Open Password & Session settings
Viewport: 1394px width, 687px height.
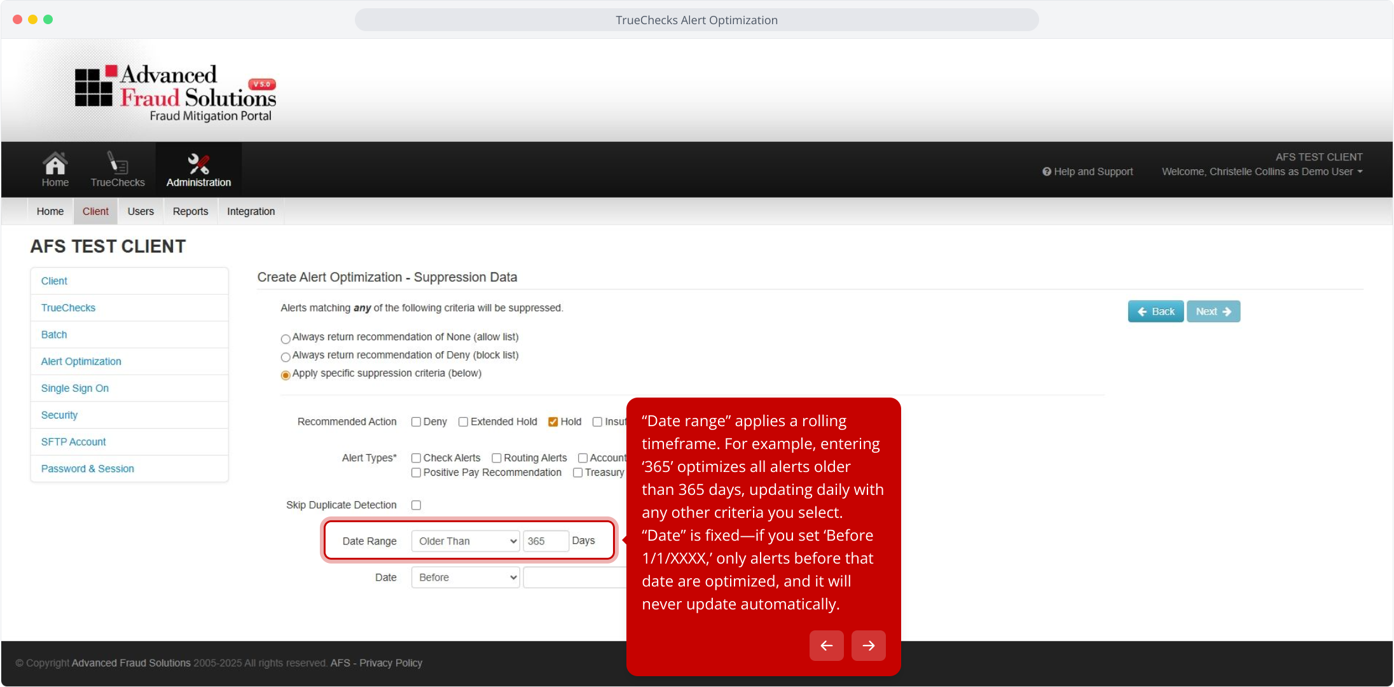129,469
